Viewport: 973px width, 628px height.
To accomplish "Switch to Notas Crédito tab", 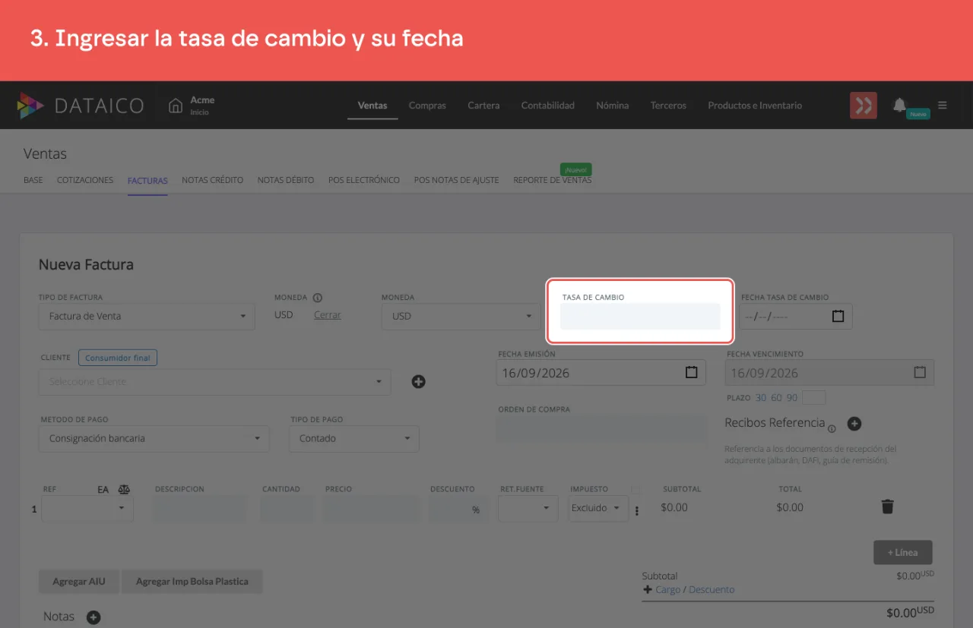I will coord(213,180).
